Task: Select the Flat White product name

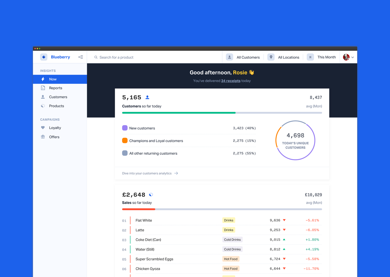Action: click(144, 220)
